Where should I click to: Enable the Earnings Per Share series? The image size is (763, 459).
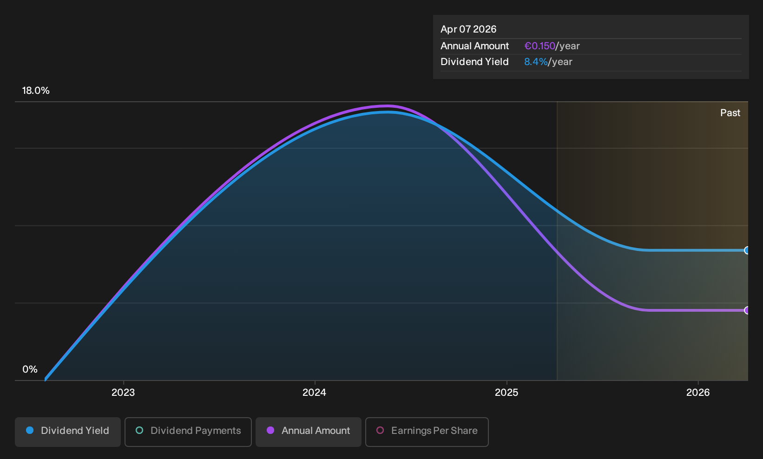coord(427,432)
